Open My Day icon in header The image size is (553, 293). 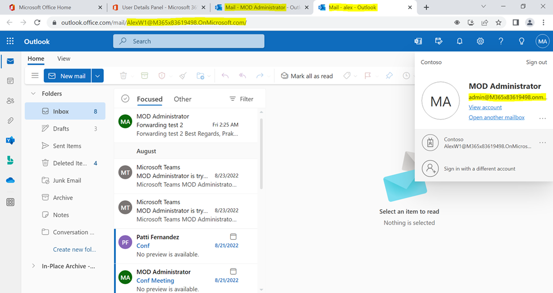tap(439, 41)
